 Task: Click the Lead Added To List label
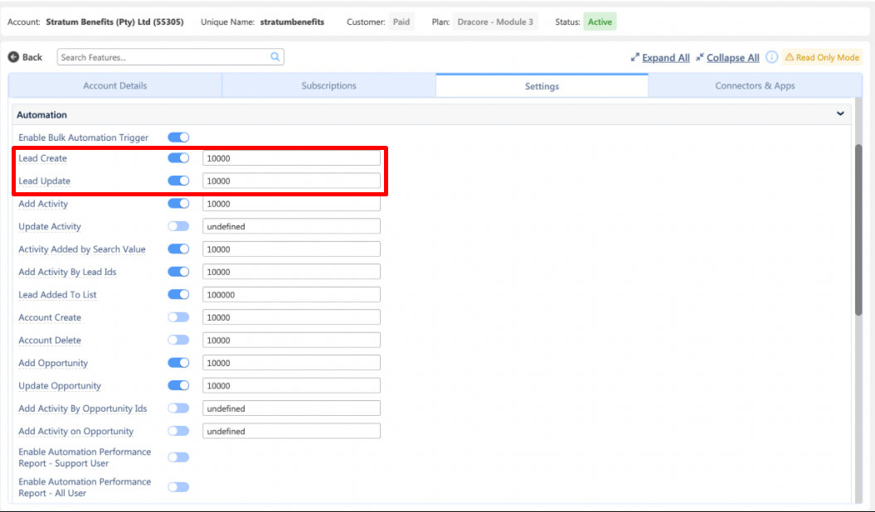(57, 294)
